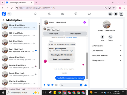Expand Media, files and links section
127x95 pixels.
(106, 55)
